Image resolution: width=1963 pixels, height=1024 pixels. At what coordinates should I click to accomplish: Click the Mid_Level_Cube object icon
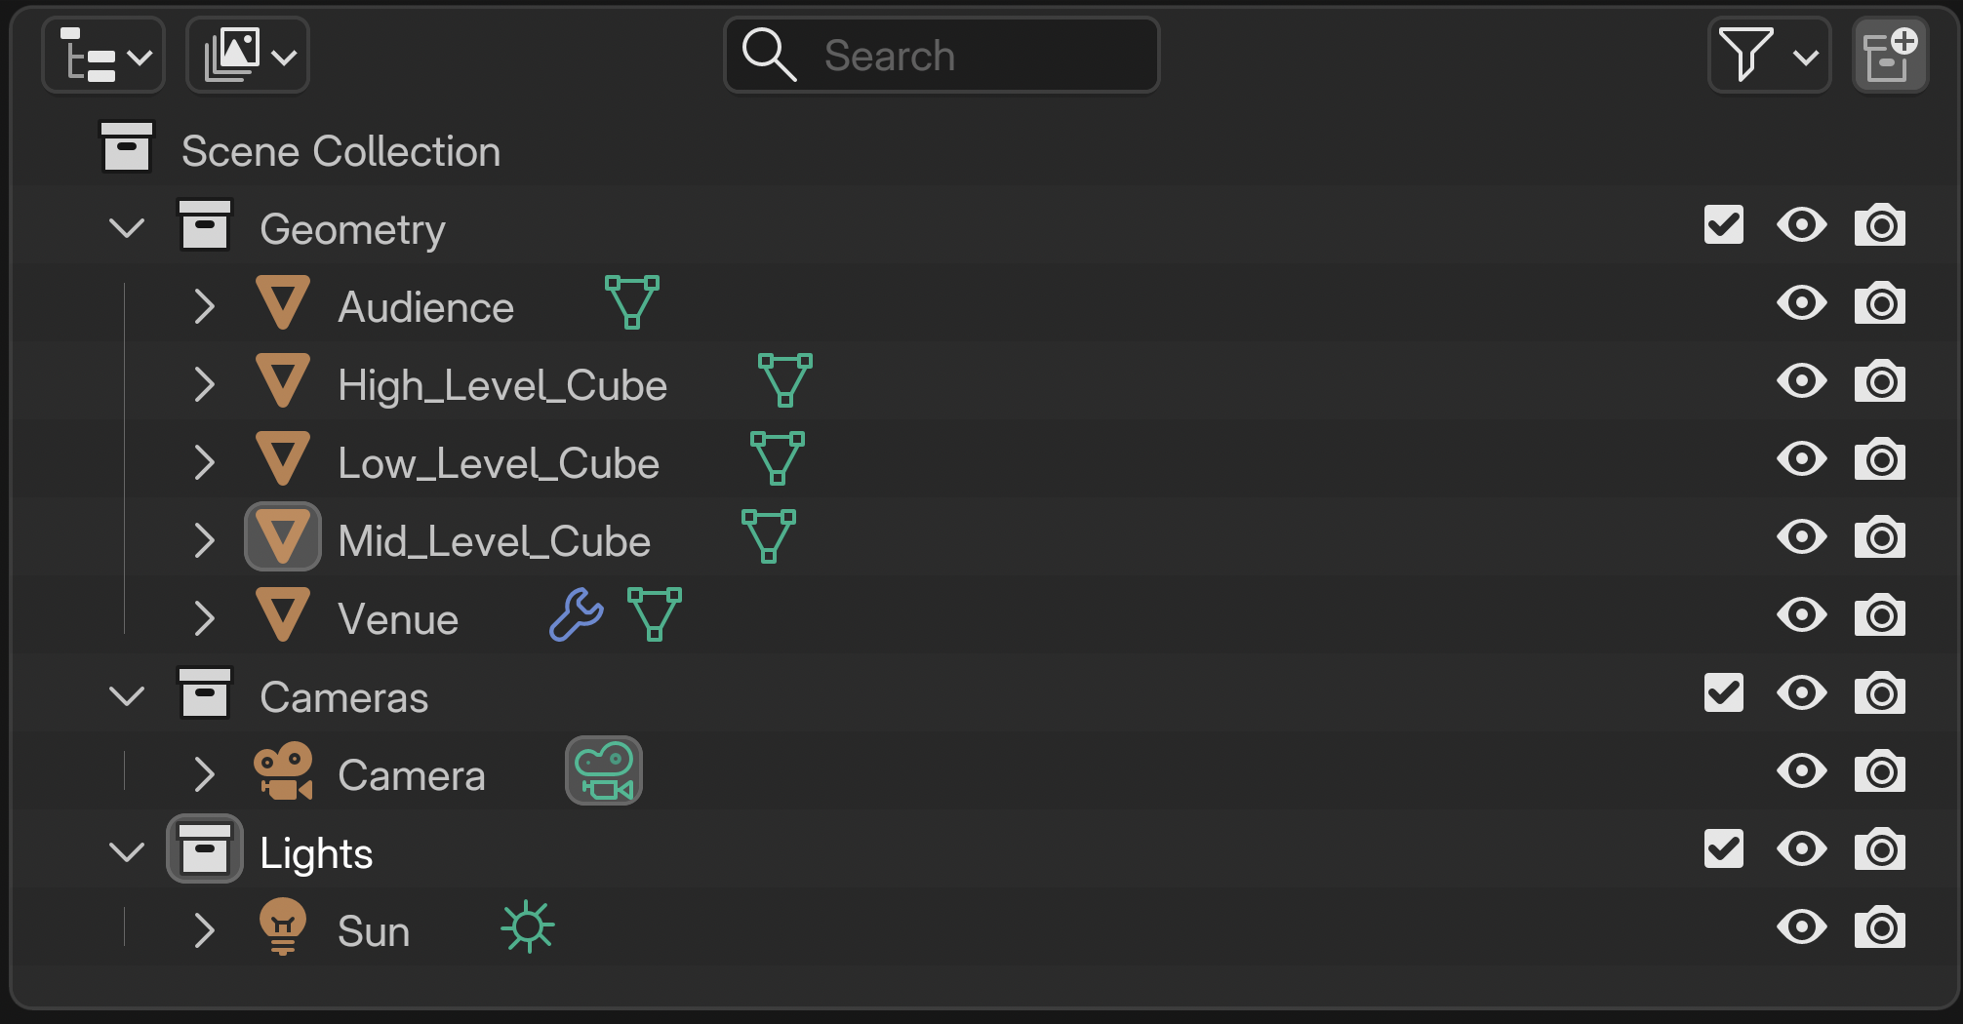point(283,536)
